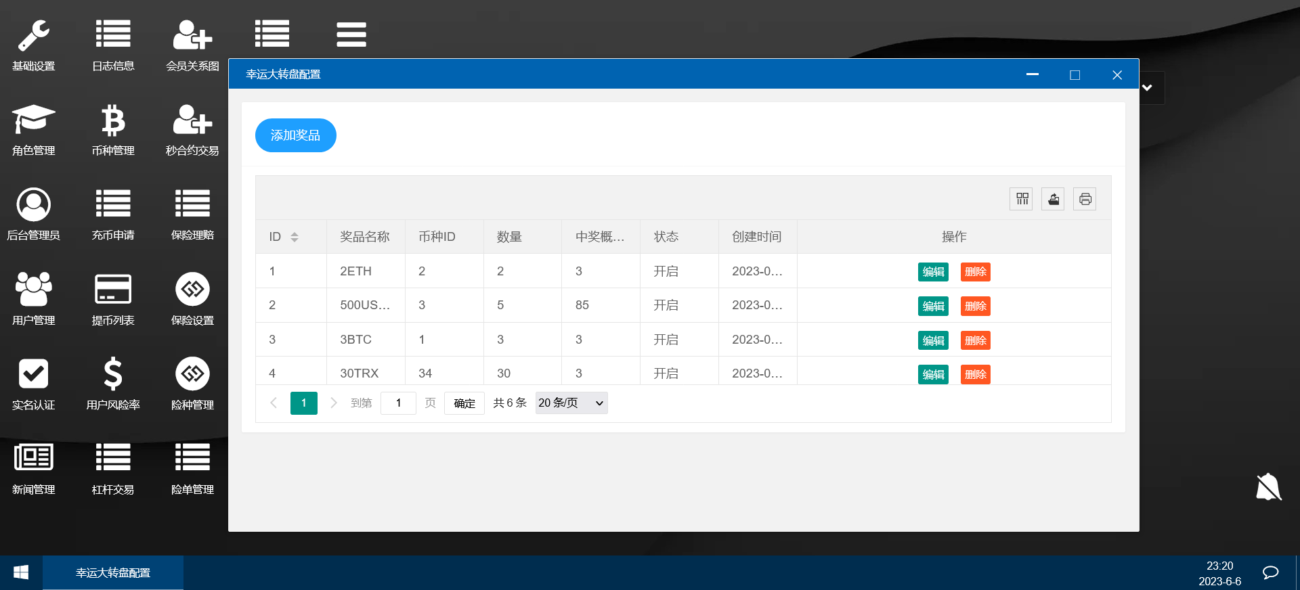Image resolution: width=1300 pixels, height=590 pixels.
Task: Click the 创建时间 column header
Action: (757, 237)
